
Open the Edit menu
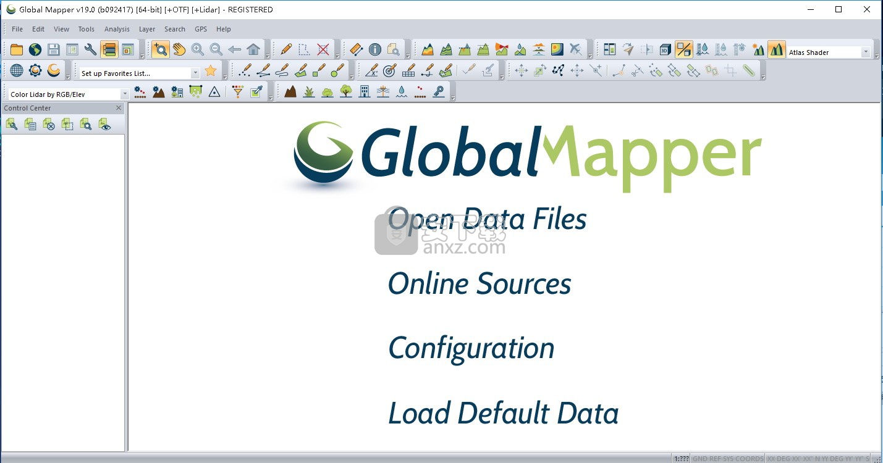pos(38,29)
